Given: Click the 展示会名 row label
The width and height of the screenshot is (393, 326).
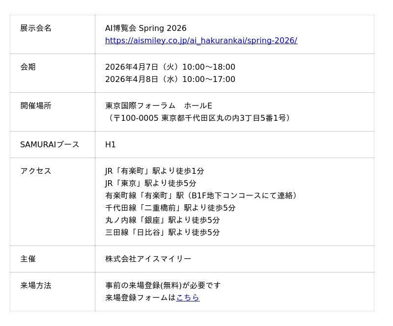Looking at the screenshot, I should pyautogui.click(x=36, y=28).
